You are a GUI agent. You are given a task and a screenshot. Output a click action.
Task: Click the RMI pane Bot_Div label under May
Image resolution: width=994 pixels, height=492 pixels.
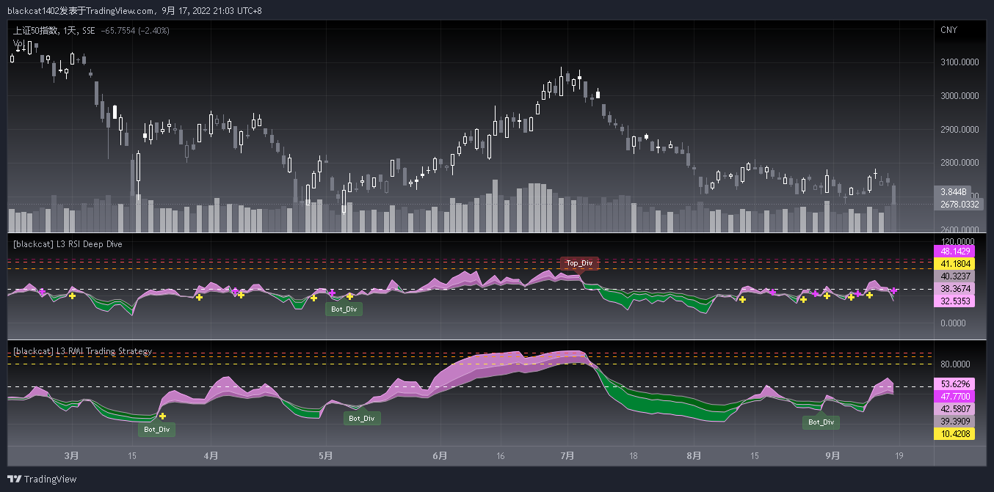coord(363,419)
